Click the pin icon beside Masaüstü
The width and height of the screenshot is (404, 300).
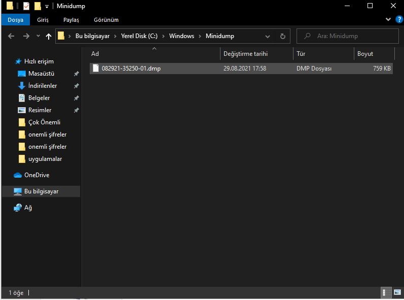click(x=76, y=74)
